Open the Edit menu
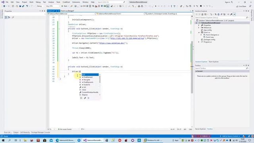The width and height of the screenshot is (254, 143). point(12,2)
